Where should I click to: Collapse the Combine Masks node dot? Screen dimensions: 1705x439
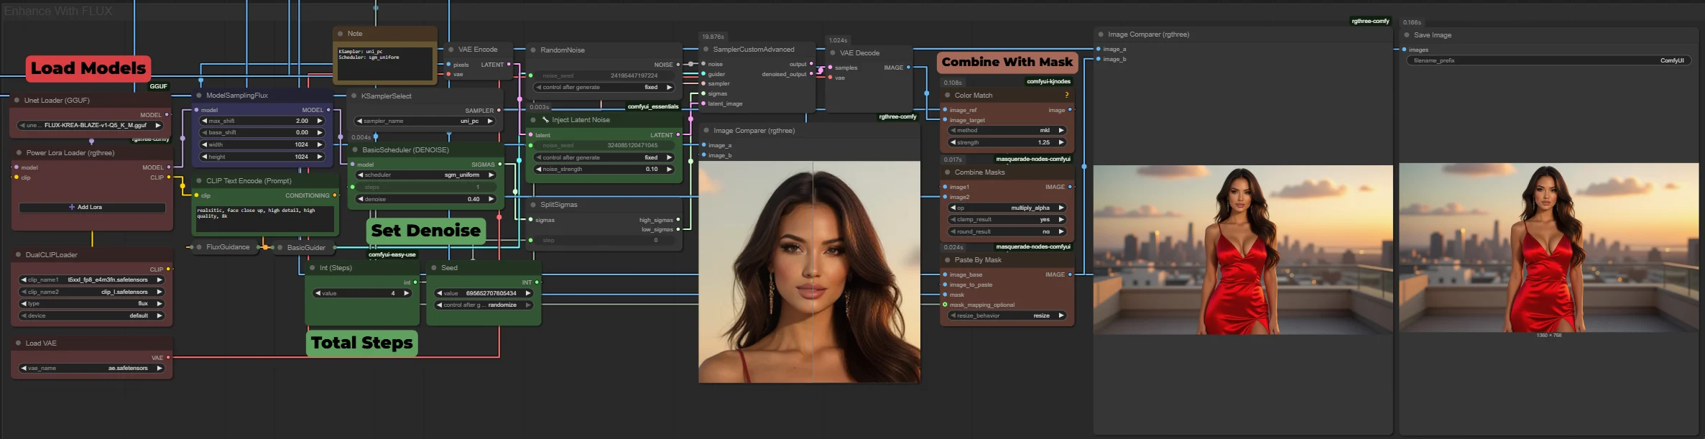[948, 172]
